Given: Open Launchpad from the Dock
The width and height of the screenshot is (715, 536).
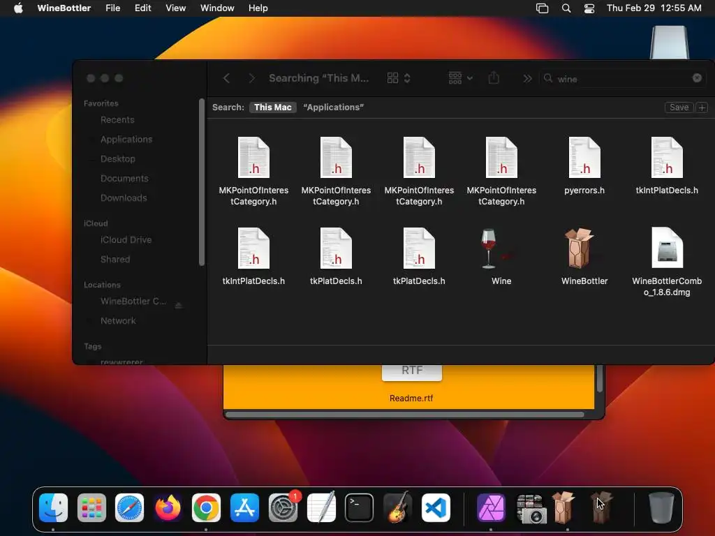Looking at the screenshot, I should click(x=91, y=507).
